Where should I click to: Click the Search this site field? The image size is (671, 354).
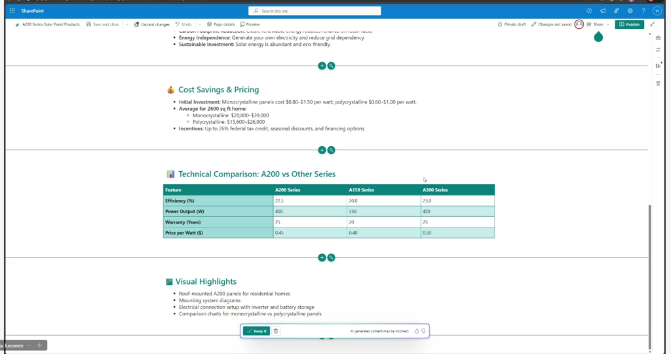coord(315,10)
